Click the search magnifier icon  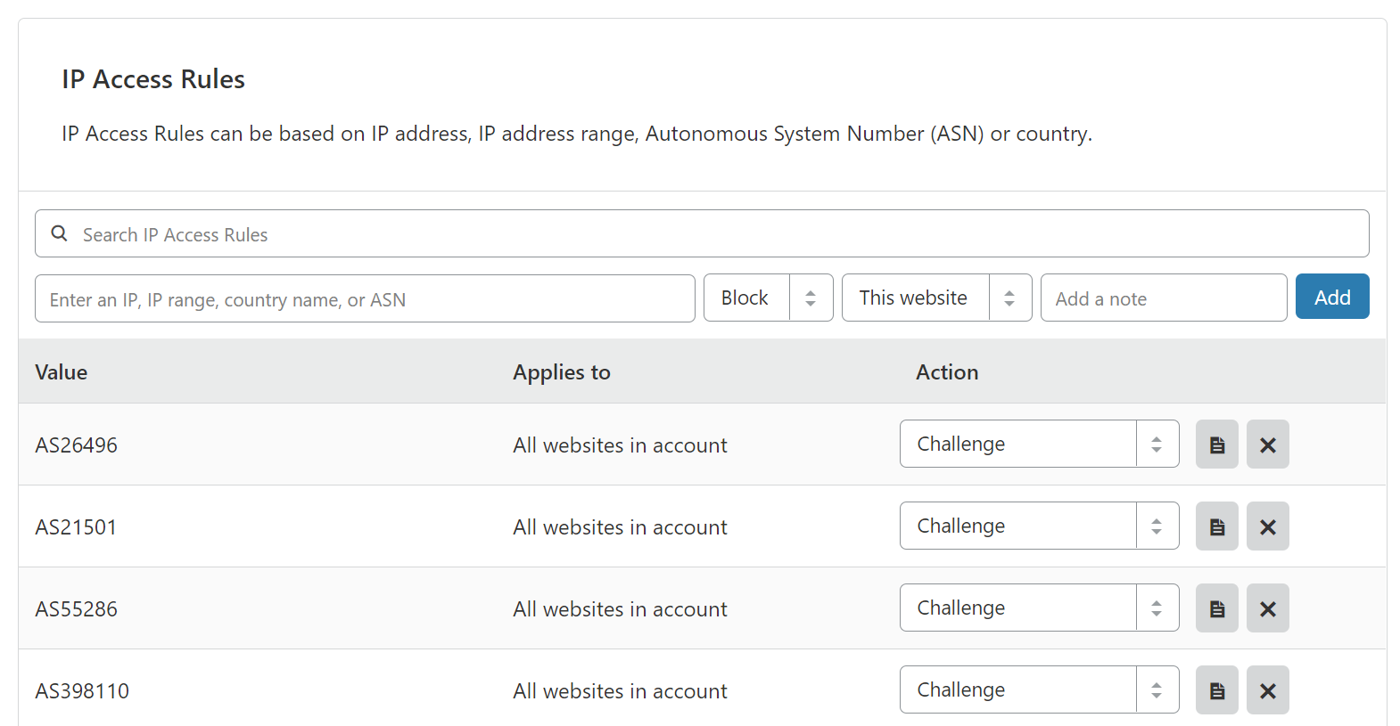[60, 233]
